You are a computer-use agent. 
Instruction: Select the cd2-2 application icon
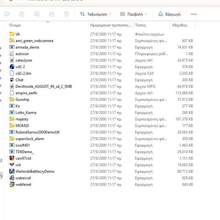[12, 67]
